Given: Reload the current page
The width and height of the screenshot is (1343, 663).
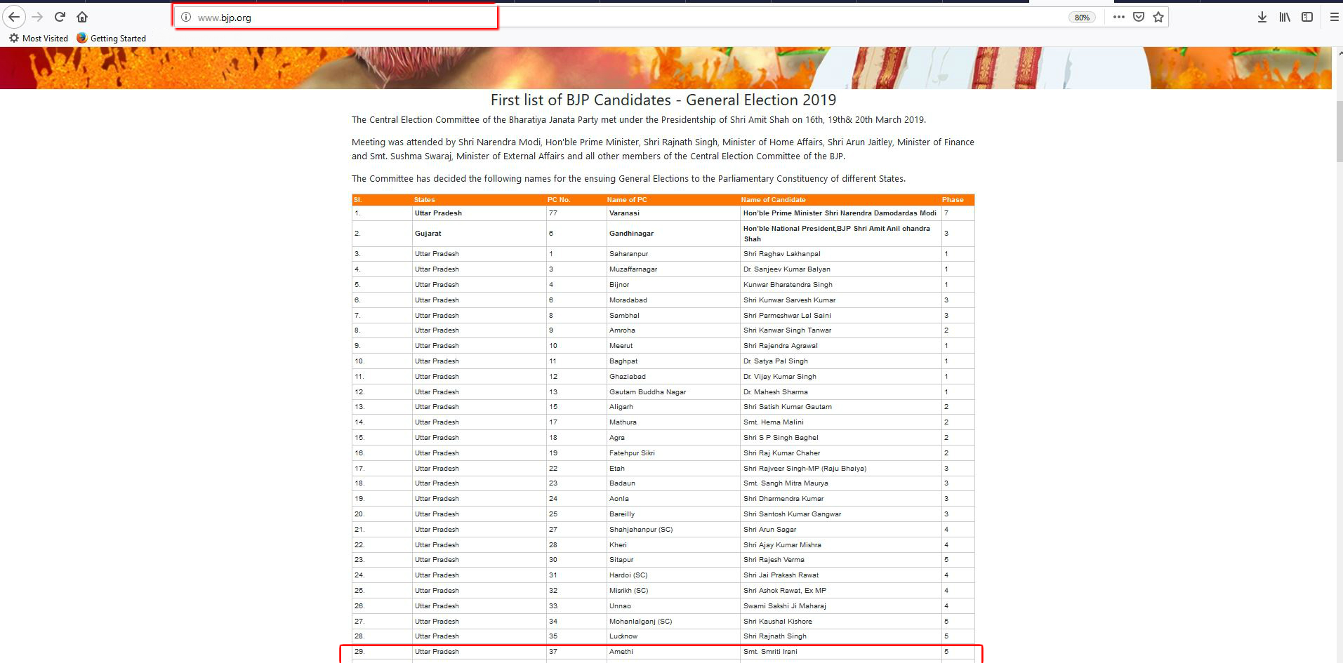Looking at the screenshot, I should [60, 17].
